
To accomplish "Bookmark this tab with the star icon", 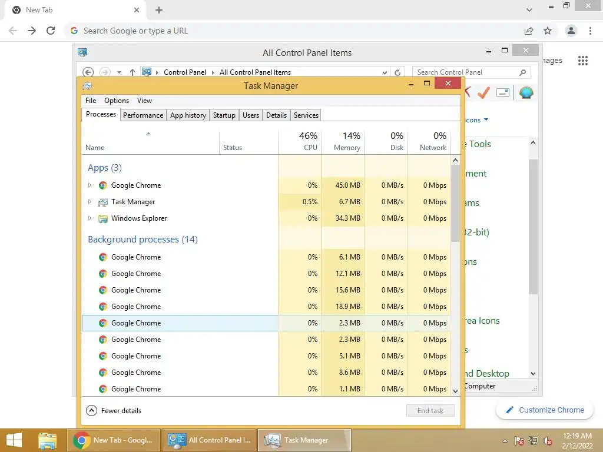I will click(x=548, y=31).
